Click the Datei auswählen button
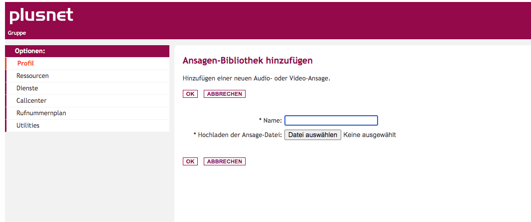The image size is (531, 222). 312,135
